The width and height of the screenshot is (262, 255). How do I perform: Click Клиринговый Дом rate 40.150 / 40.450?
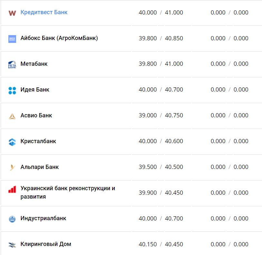point(161,244)
